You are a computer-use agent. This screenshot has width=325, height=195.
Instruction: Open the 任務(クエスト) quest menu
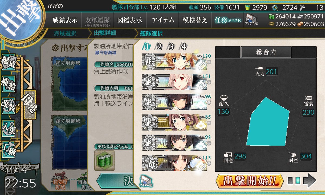click(228, 20)
